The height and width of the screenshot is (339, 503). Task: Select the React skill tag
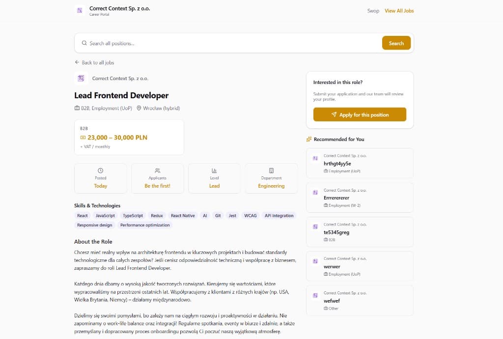pyautogui.click(x=82, y=215)
